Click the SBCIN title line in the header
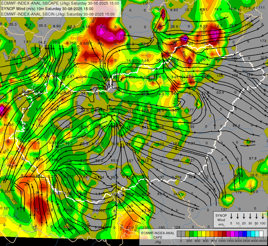 [x=58, y=14]
